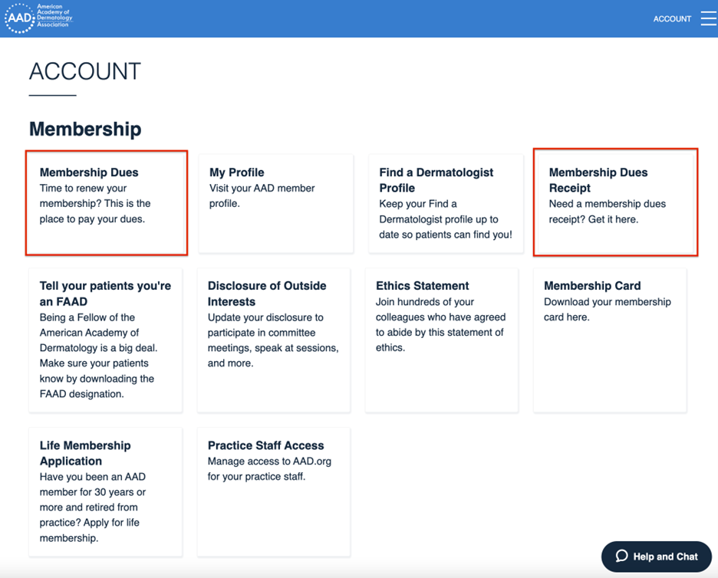
Task: Click the Membership section heading
Action: pos(85,129)
